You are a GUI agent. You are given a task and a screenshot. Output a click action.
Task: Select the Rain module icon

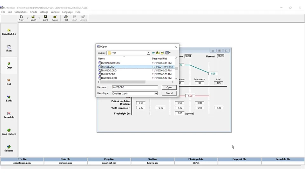pyautogui.click(x=9, y=48)
